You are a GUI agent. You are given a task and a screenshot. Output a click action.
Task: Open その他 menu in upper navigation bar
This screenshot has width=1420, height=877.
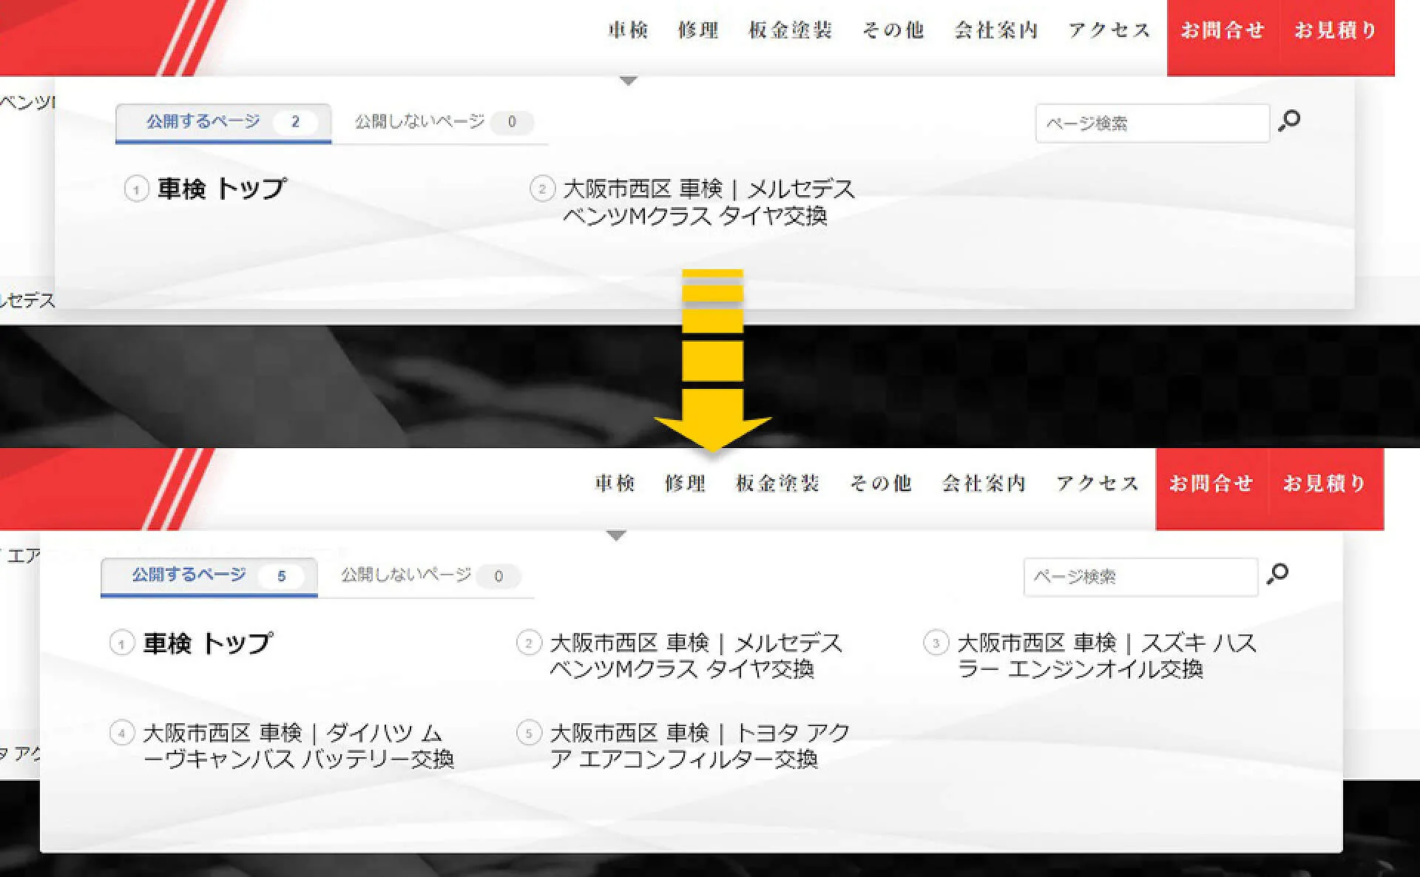893,30
